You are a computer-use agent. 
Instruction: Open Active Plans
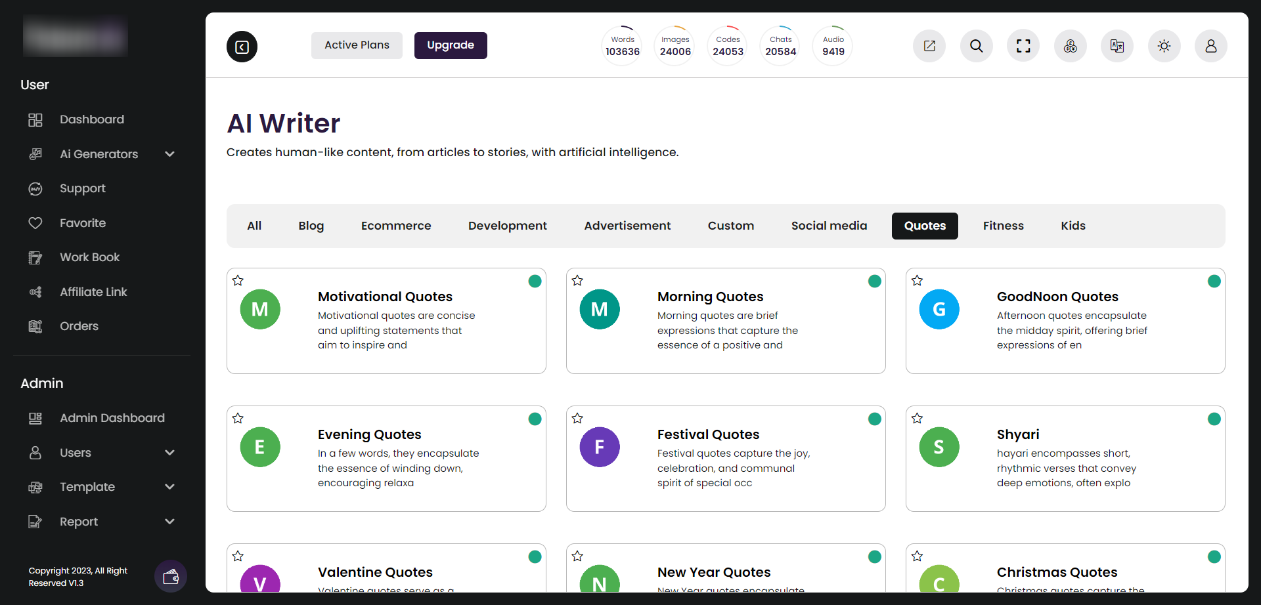coord(357,45)
